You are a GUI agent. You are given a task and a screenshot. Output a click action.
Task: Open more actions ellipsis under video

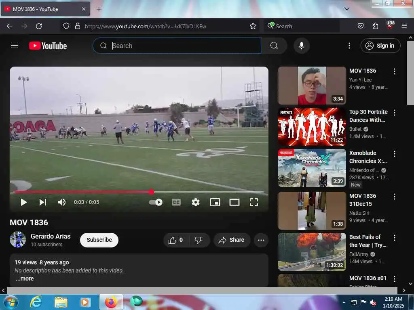pos(261,240)
